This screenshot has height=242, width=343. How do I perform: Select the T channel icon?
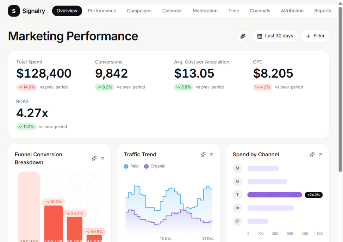point(237,195)
